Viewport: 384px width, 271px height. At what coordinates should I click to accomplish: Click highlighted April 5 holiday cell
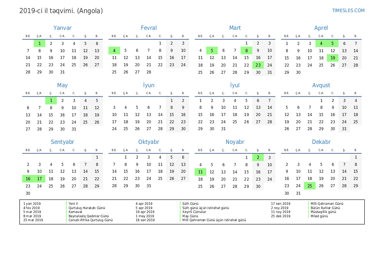(x=332, y=44)
